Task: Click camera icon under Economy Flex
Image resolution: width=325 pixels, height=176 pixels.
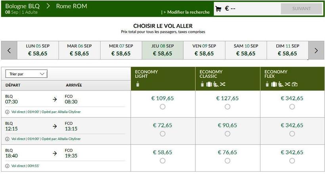Action: click(x=294, y=84)
